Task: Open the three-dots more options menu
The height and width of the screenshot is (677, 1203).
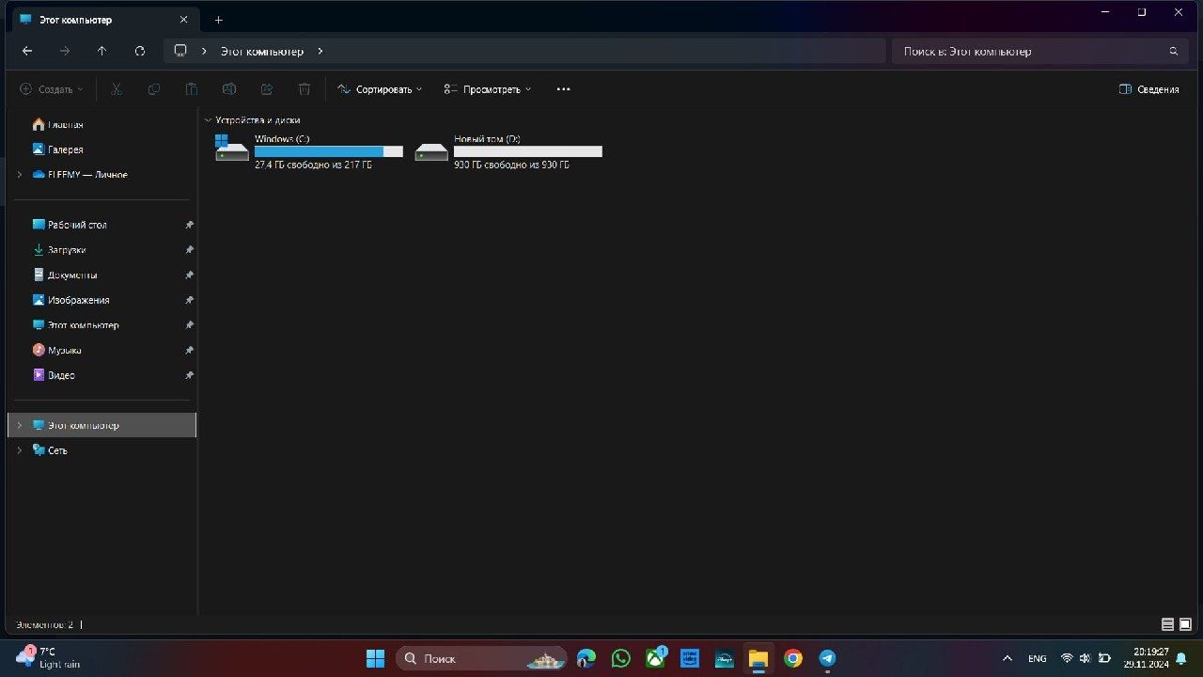Action: 563,89
